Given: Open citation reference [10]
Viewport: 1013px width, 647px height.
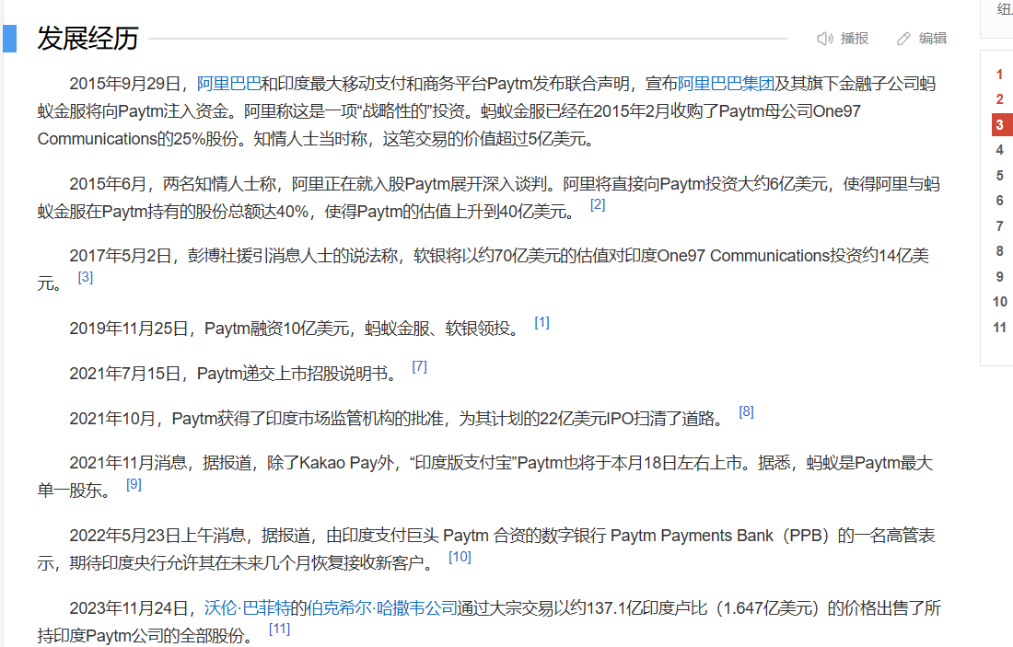Looking at the screenshot, I should (x=460, y=557).
